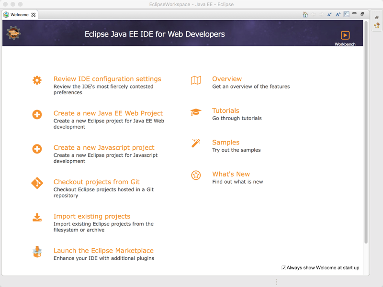Open Create a new Javascript project link
This screenshot has height=287, width=383.
click(104, 148)
